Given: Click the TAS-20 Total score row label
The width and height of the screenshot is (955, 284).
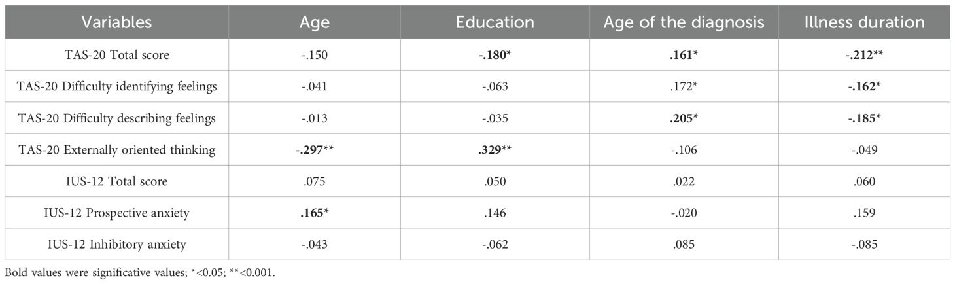Looking at the screenshot, I should click(x=116, y=55).
